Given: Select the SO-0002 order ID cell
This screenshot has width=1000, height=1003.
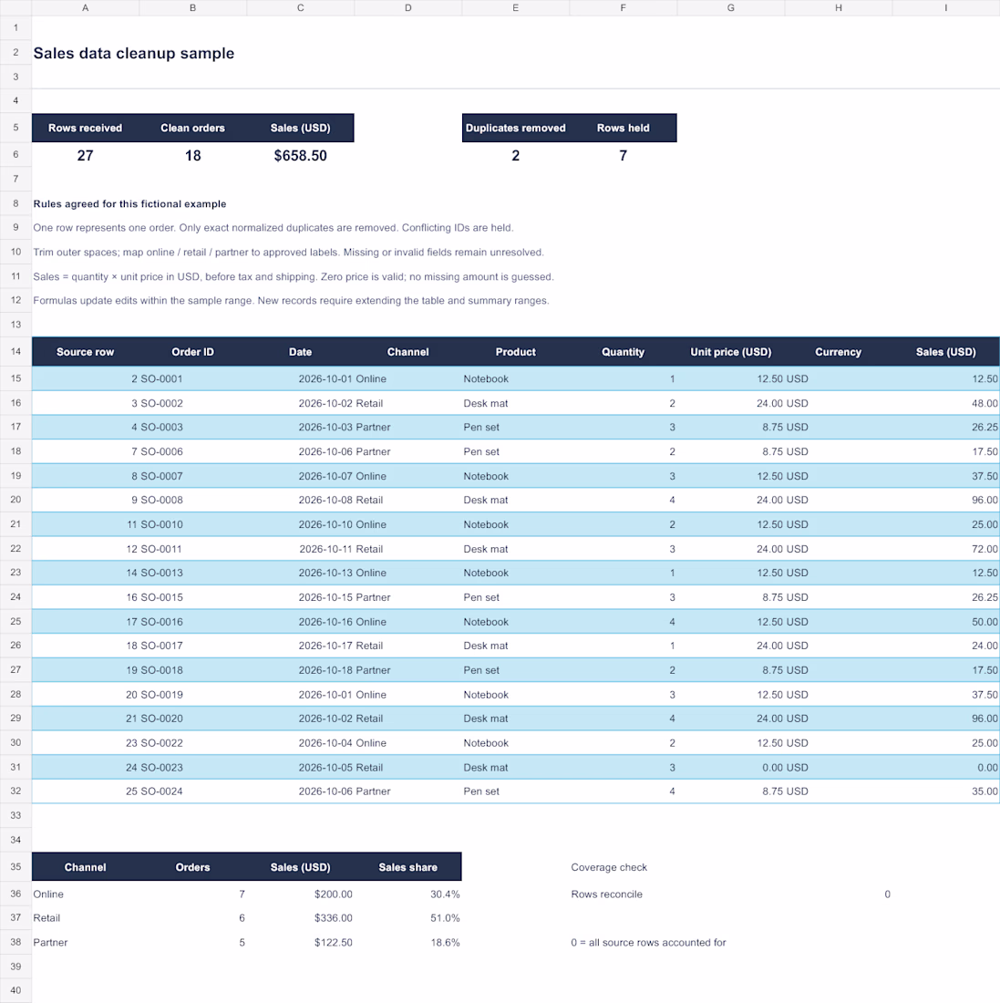Looking at the screenshot, I should (x=192, y=403).
